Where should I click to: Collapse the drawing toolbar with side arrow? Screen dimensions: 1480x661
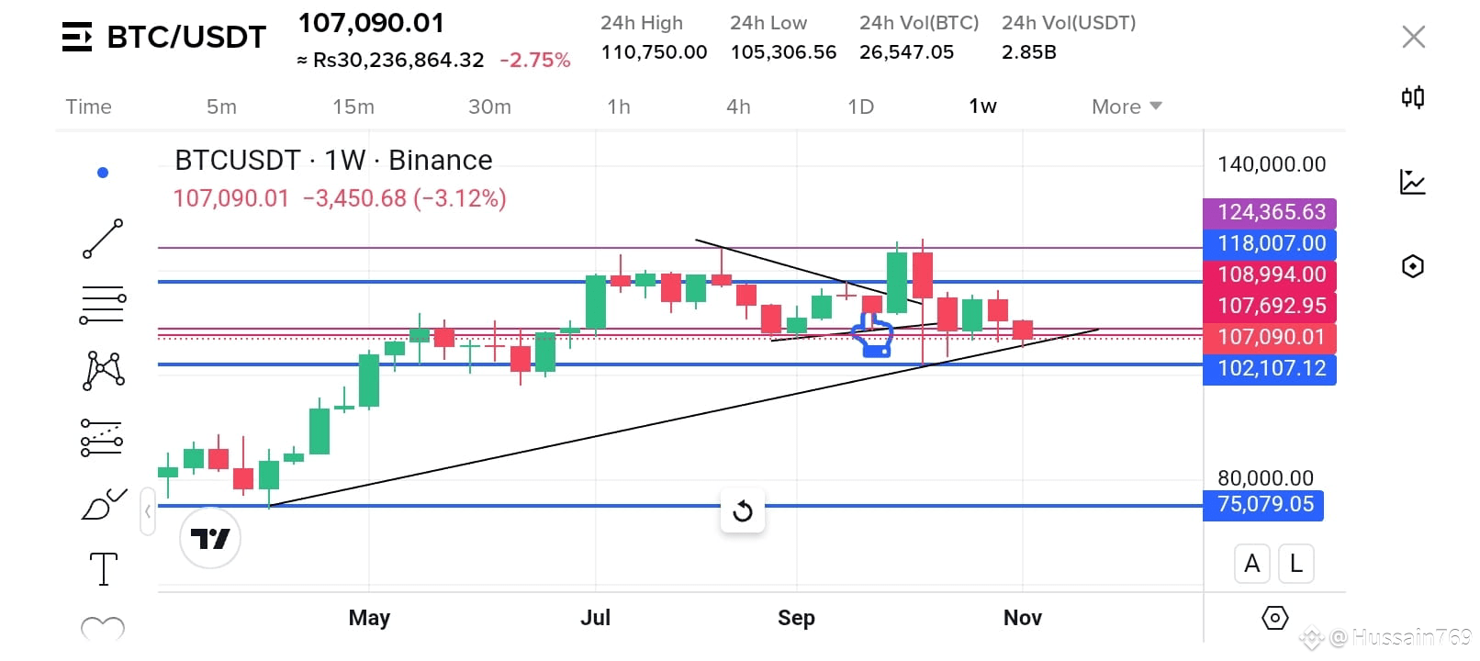148,511
